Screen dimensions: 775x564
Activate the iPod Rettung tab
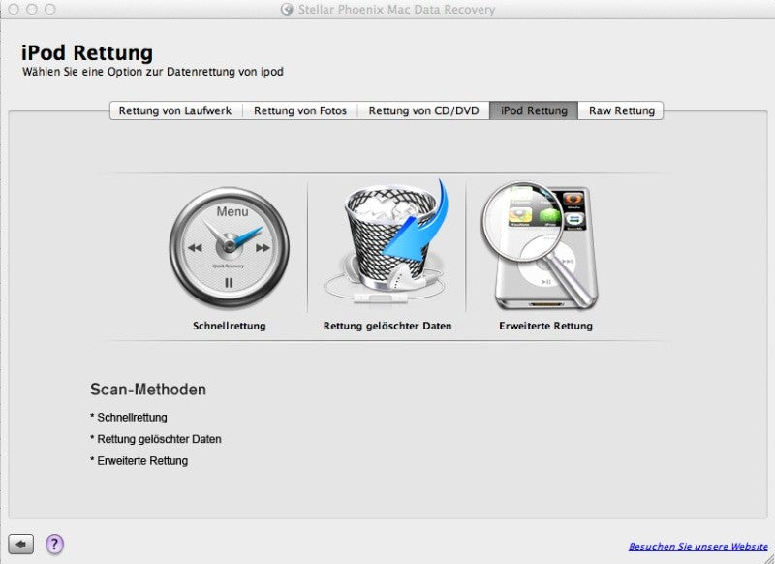point(534,110)
